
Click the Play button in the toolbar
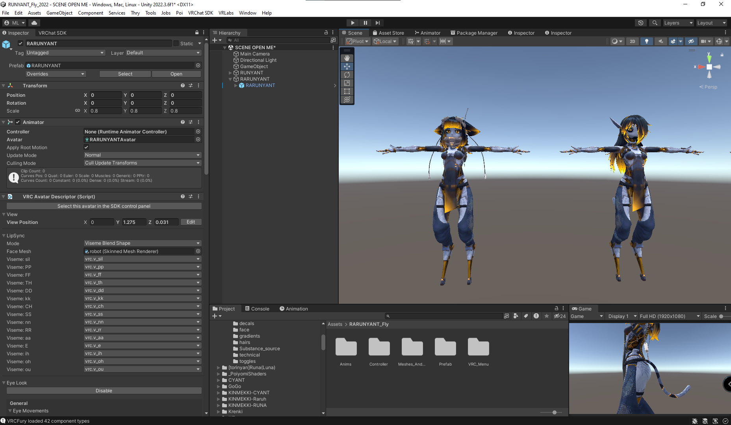(x=353, y=23)
